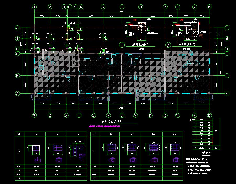Image resolution: width=236 pixels, height=184 pixels.
Task: Click detail callout circle 2 beside detail title
Action: tap(168, 45)
